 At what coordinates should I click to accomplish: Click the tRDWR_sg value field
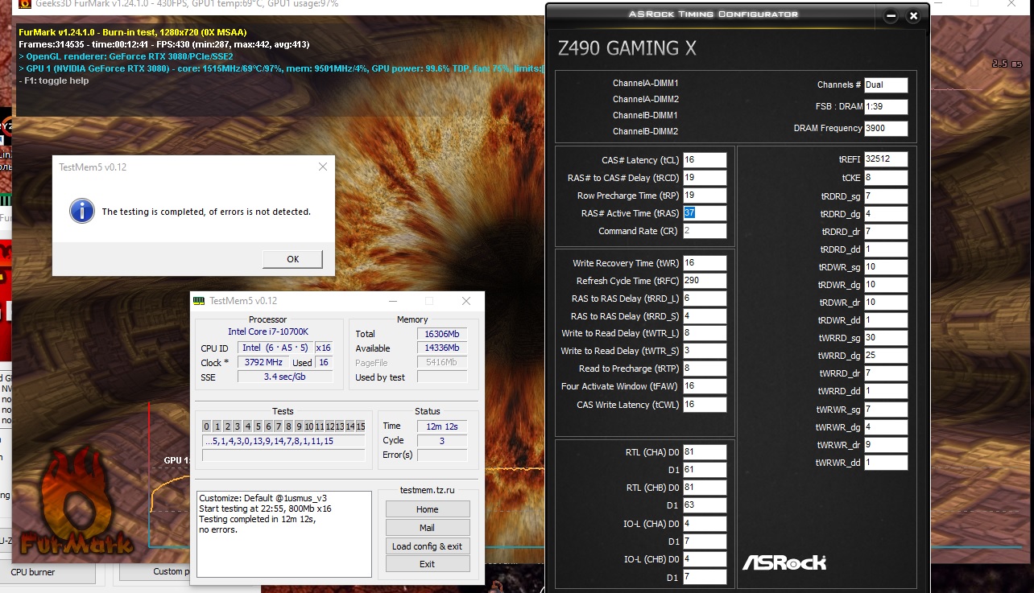point(886,267)
